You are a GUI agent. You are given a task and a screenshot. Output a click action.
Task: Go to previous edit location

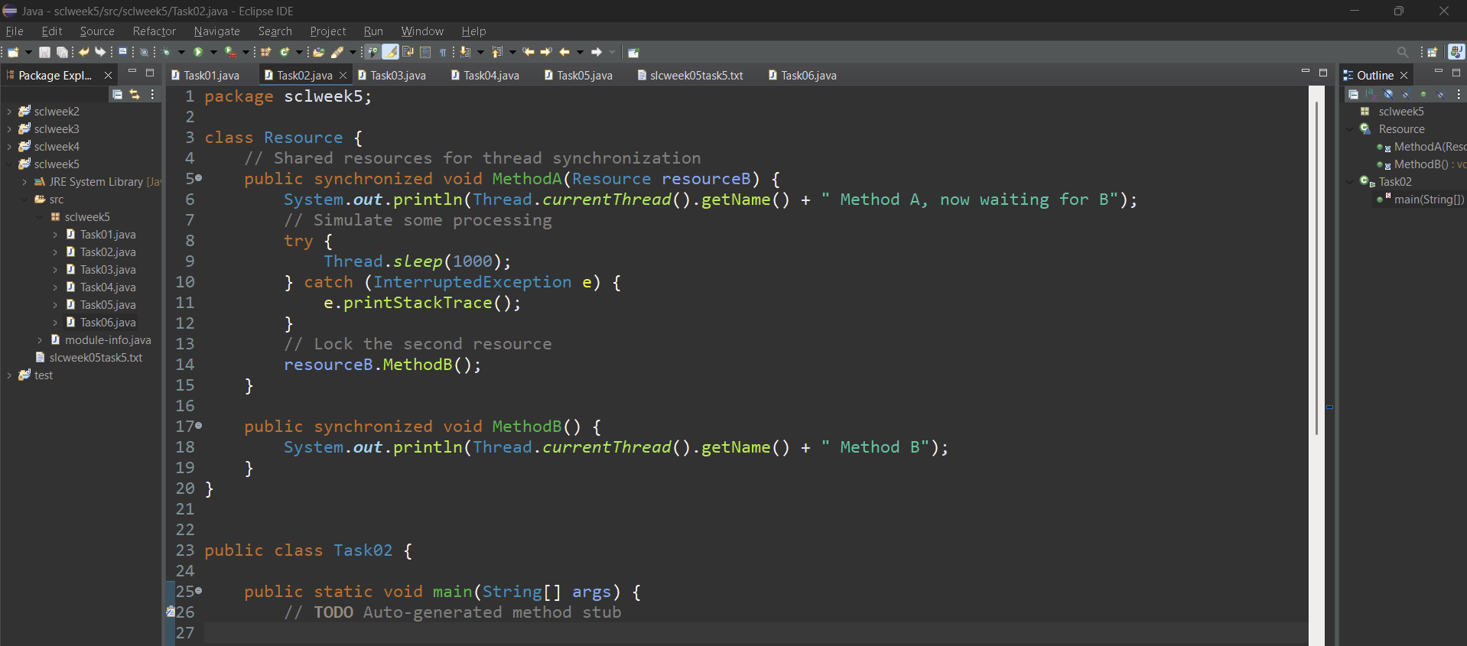[529, 52]
